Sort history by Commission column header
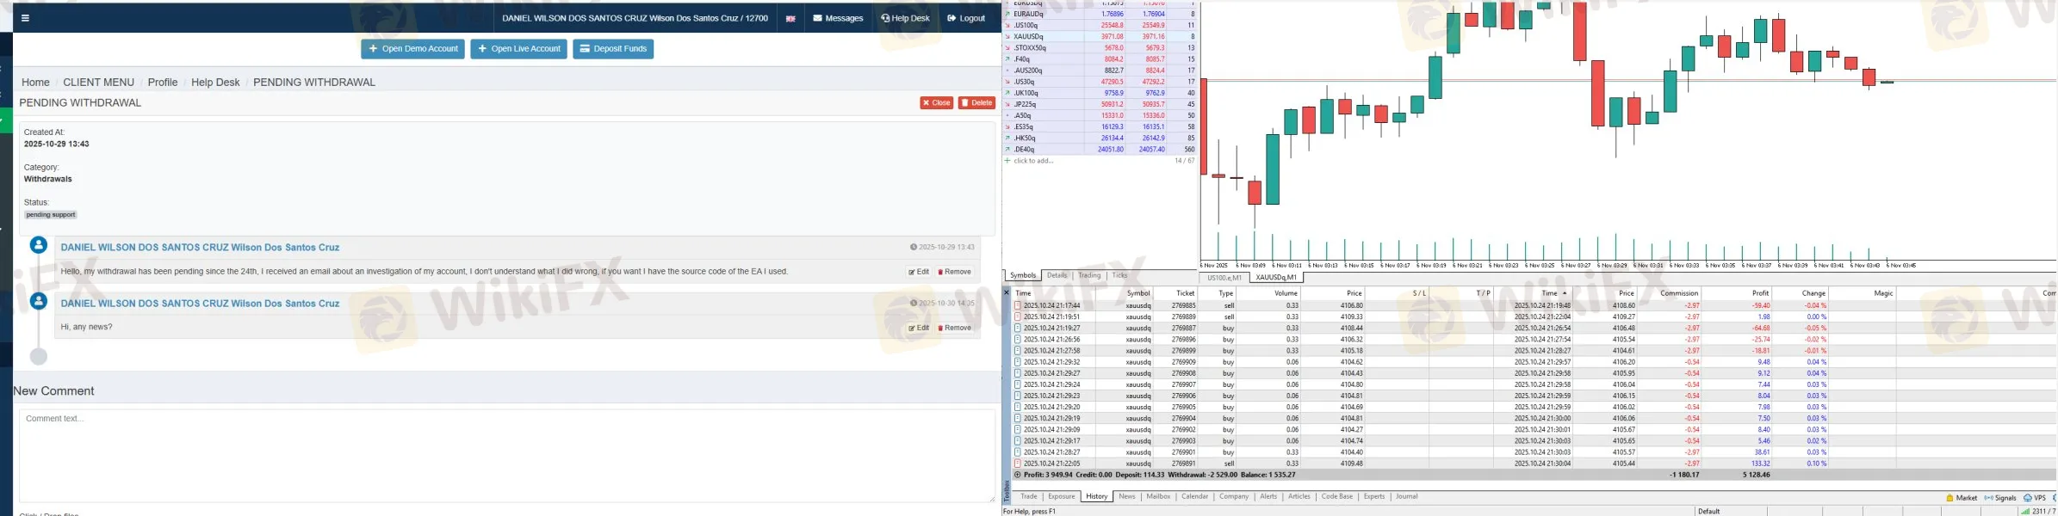2058x516 pixels. point(1679,294)
